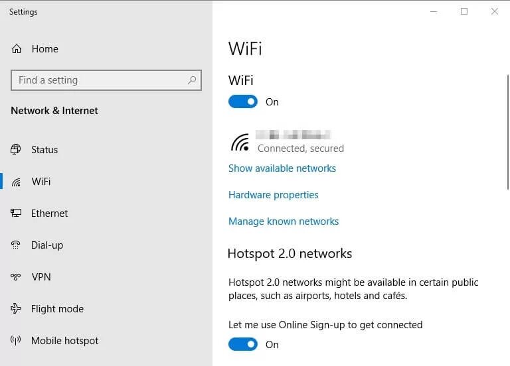
Task: Click the VPN icon in sidebar
Action: [16, 276]
